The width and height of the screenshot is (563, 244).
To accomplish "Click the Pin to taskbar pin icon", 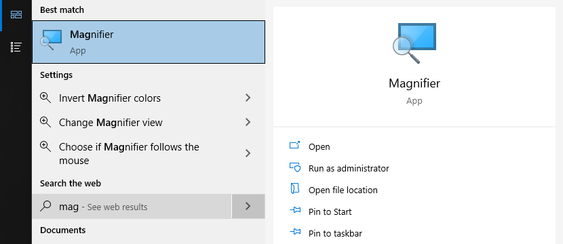I will click(295, 232).
